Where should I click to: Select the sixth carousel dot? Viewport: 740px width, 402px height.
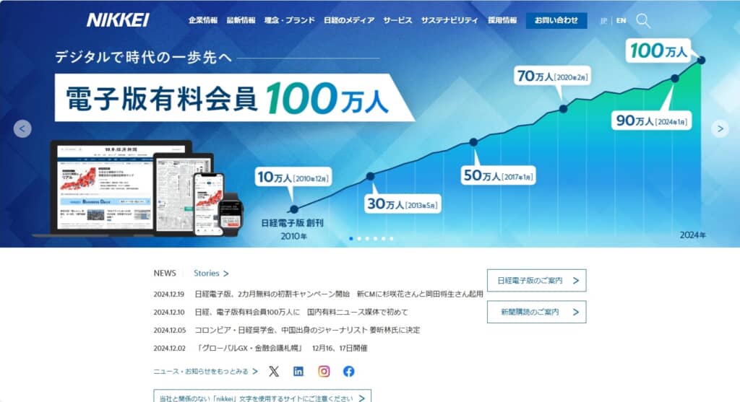[391, 238]
